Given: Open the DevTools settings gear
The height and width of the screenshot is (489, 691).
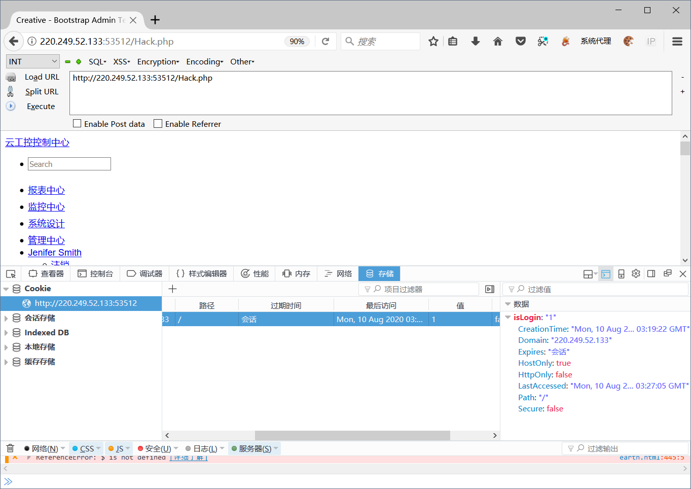Looking at the screenshot, I should tap(636, 273).
